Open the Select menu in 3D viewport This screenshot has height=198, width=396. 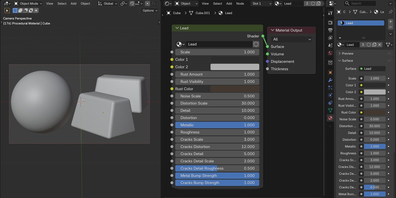(x=62, y=4)
